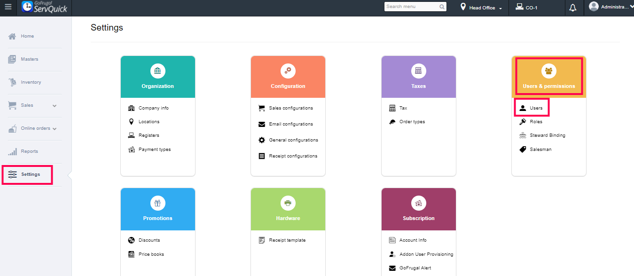This screenshot has height=276, width=634.
Task: Open the Payment types link
Action: pos(155,150)
